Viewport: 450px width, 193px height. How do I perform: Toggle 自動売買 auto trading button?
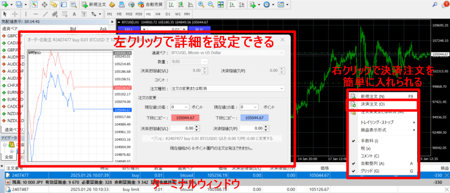click(150, 4)
